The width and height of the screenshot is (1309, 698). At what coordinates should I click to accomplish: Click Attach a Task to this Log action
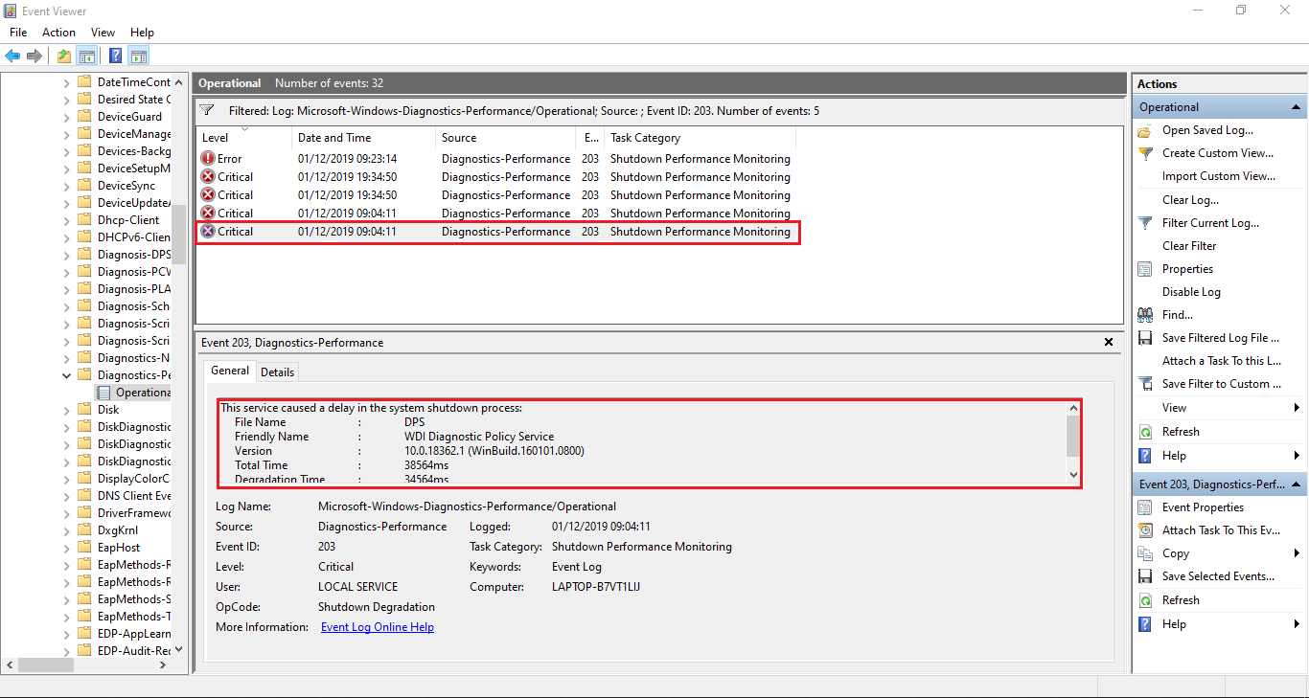(1222, 361)
